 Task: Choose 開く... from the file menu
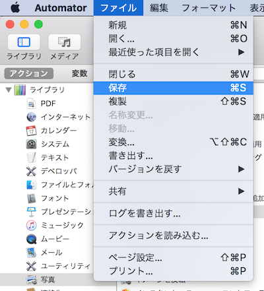pos(174,39)
